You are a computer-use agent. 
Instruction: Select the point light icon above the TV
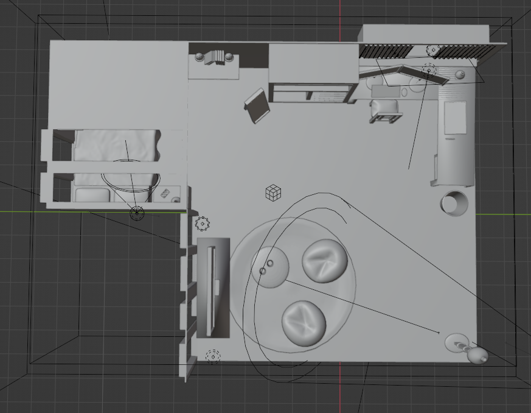203,224
